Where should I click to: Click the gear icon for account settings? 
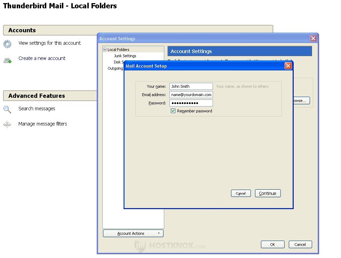7,44
